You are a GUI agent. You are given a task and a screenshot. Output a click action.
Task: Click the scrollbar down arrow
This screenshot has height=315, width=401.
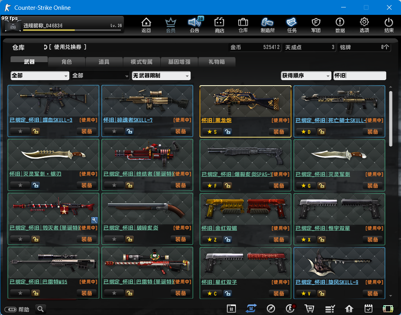click(x=390, y=296)
